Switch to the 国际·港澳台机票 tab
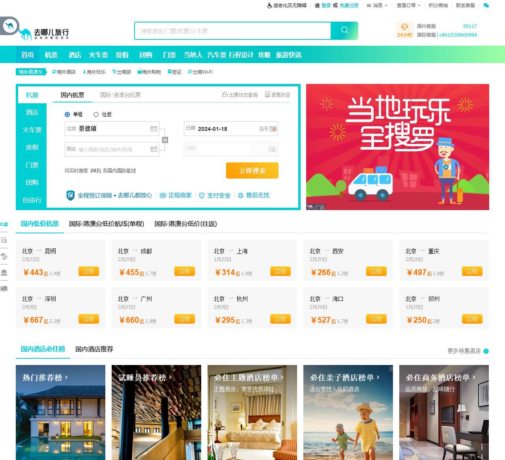Image resolution: width=505 pixels, height=460 pixels. [120, 95]
